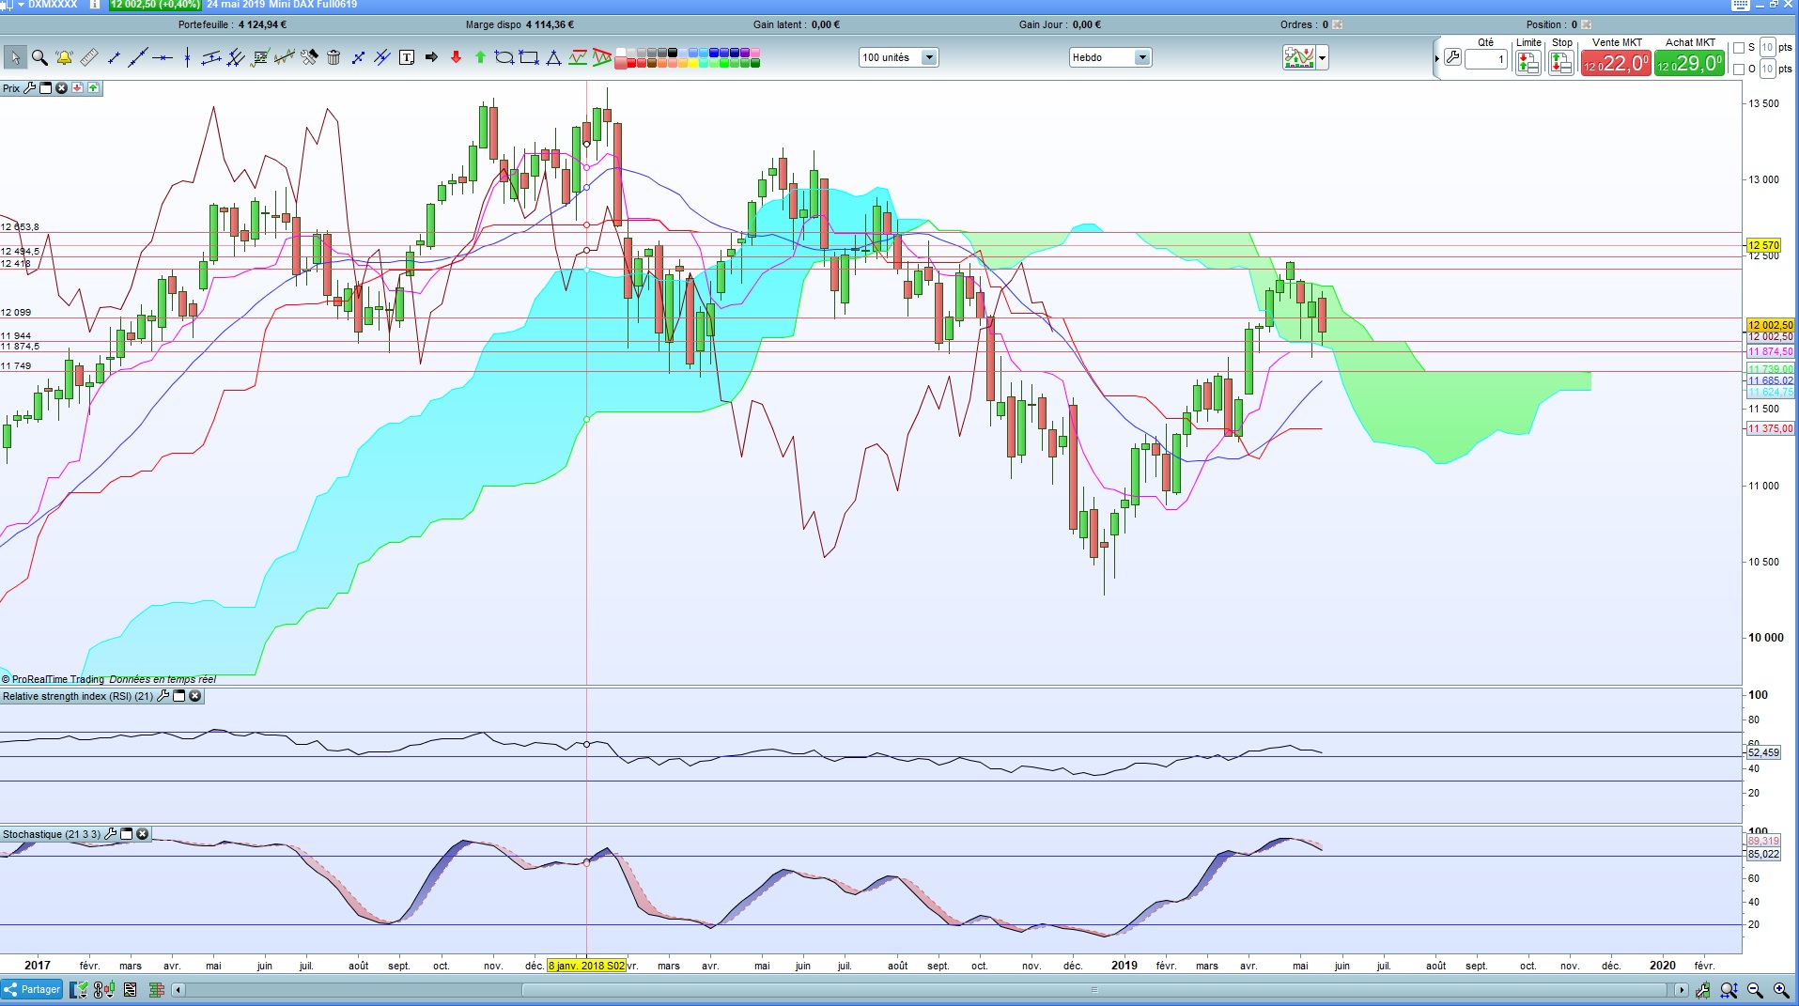This screenshot has height=1006, width=1799.
Task: Click the 12 570 price label
Action: [x=1764, y=245]
